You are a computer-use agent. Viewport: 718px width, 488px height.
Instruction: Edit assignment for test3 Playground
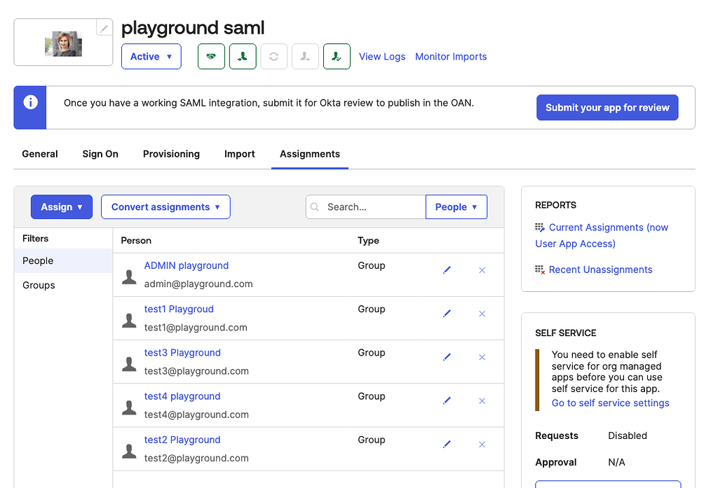[x=447, y=357]
